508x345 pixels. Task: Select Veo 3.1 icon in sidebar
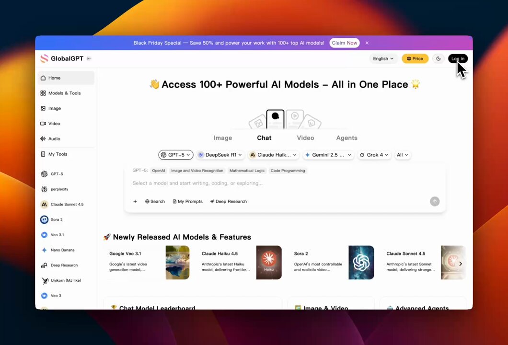click(45, 235)
